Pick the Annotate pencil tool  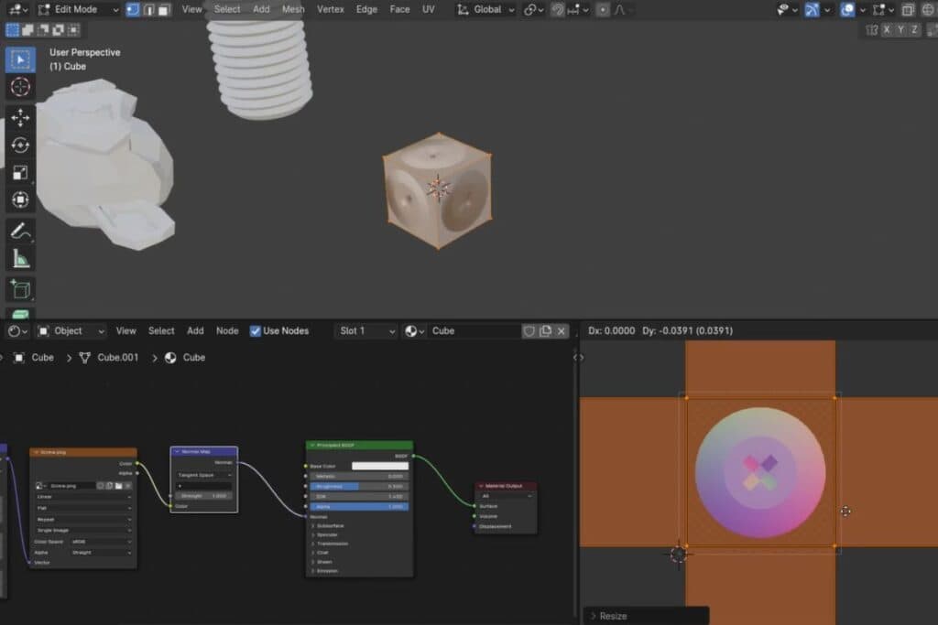pyautogui.click(x=20, y=231)
